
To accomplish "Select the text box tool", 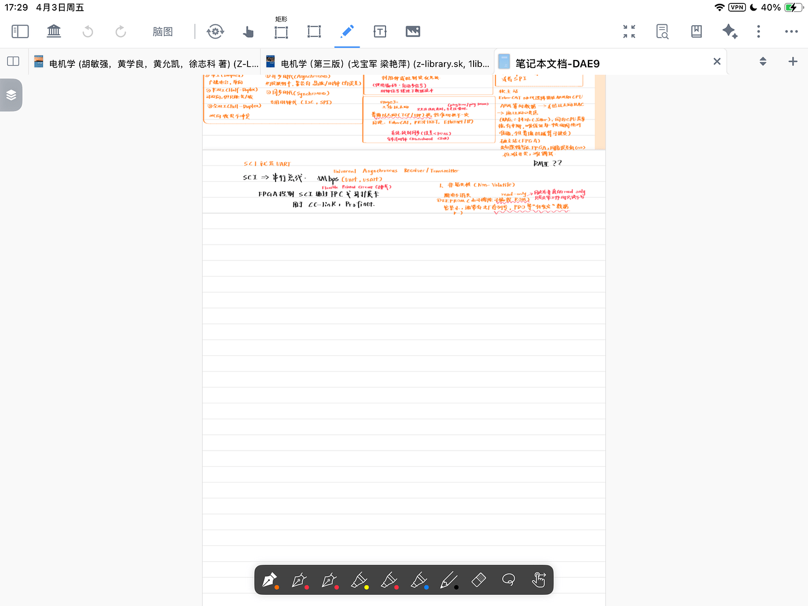I will click(380, 31).
